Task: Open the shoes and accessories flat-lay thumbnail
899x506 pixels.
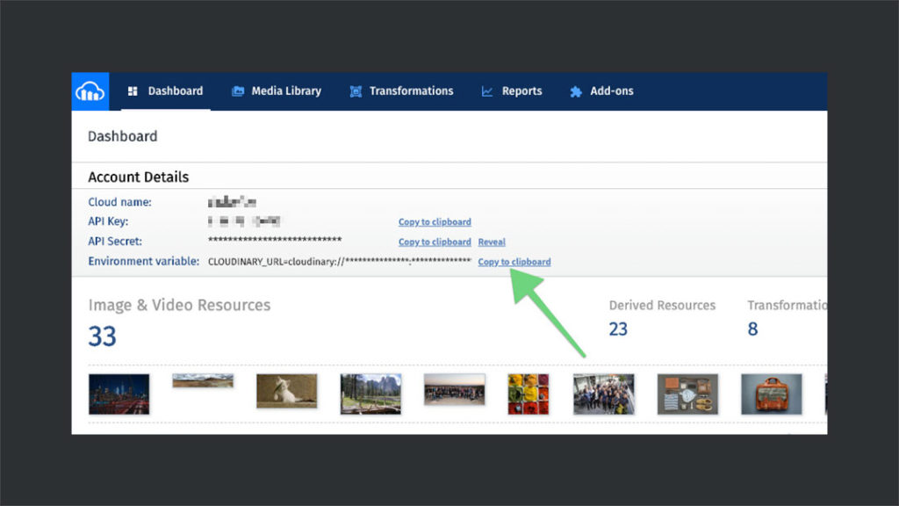Action: pyautogui.click(x=687, y=394)
